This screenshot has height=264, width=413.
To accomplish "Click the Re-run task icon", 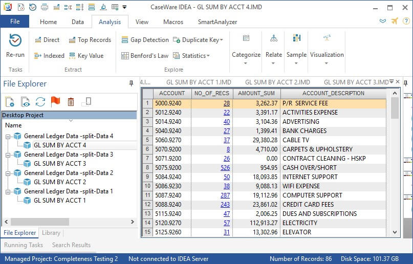I will (15, 41).
